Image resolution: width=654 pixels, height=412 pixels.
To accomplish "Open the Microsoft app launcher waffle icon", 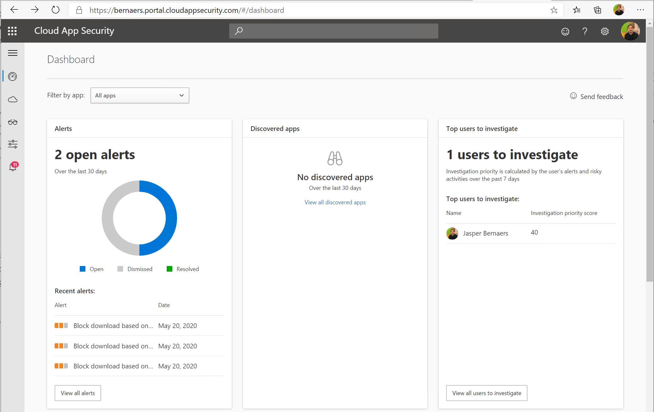I will [x=12, y=31].
